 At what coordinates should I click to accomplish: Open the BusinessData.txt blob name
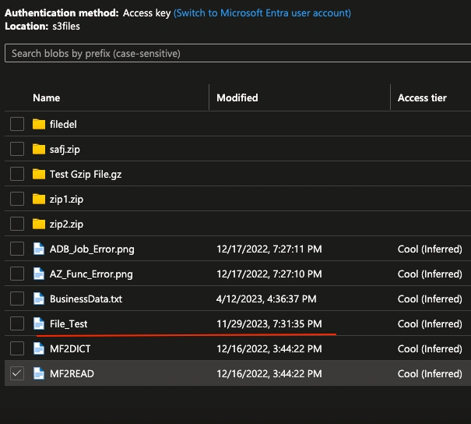tap(86, 299)
